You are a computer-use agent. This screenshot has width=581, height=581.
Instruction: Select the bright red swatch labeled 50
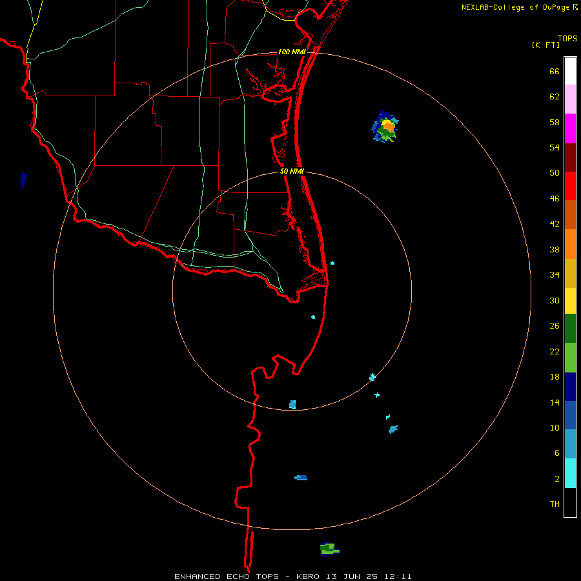(570, 186)
